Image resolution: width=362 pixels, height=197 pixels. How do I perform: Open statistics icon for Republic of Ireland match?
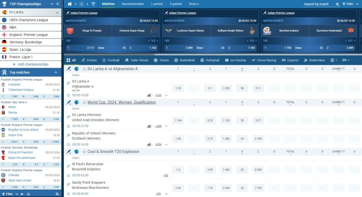point(149,144)
